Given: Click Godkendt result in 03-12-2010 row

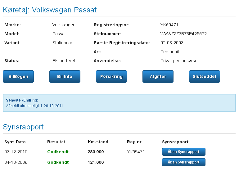Looking at the screenshot, I should (58, 152).
